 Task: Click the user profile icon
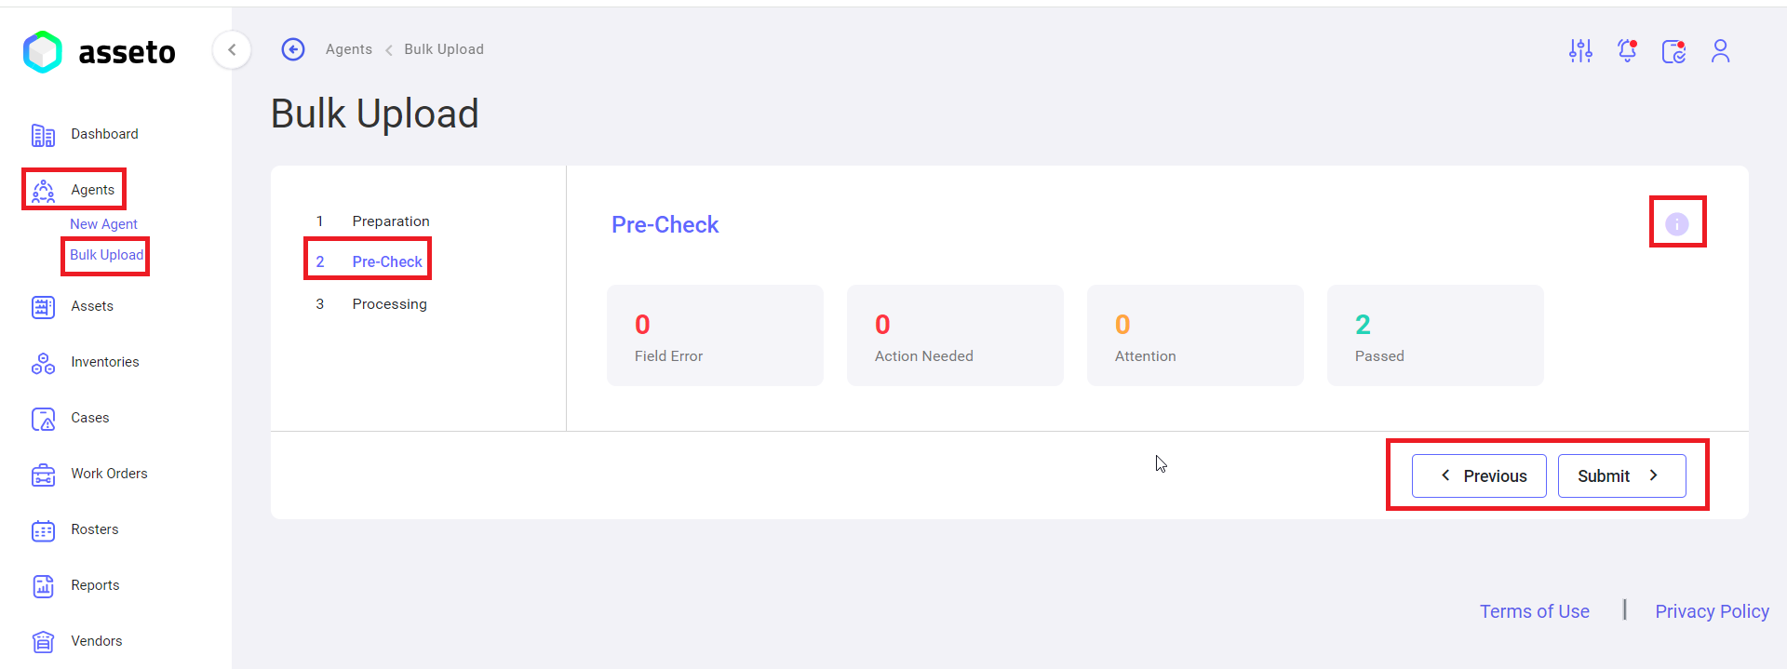pos(1720,50)
